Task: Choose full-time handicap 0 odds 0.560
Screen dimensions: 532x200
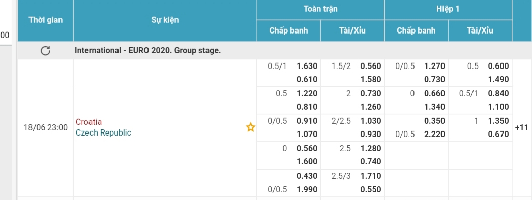Action: pos(307,149)
